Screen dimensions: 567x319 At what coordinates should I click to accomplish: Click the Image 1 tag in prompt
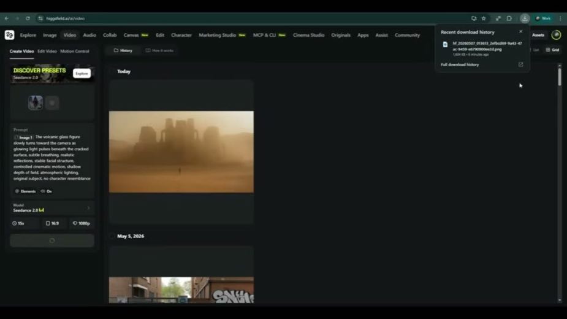coord(23,137)
